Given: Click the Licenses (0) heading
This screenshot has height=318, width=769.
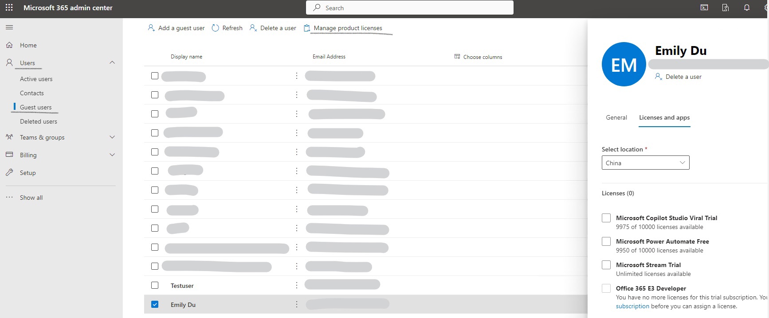Looking at the screenshot, I should click(618, 193).
